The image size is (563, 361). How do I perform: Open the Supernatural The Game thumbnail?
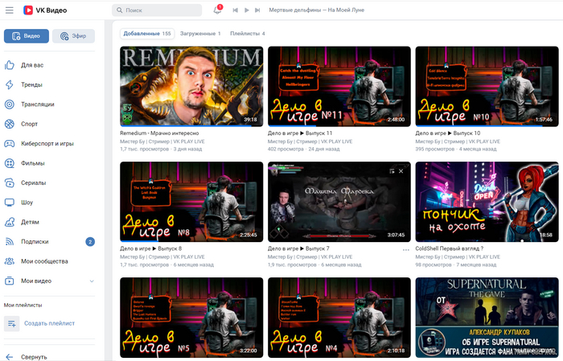point(487,318)
